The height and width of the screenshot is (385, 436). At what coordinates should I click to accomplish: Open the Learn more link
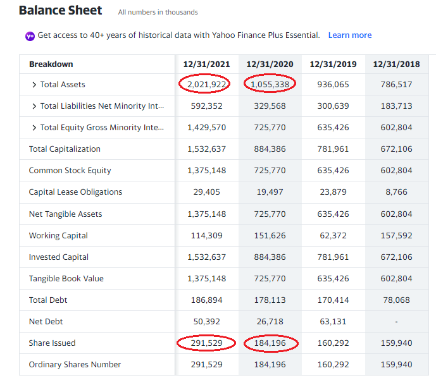click(349, 35)
